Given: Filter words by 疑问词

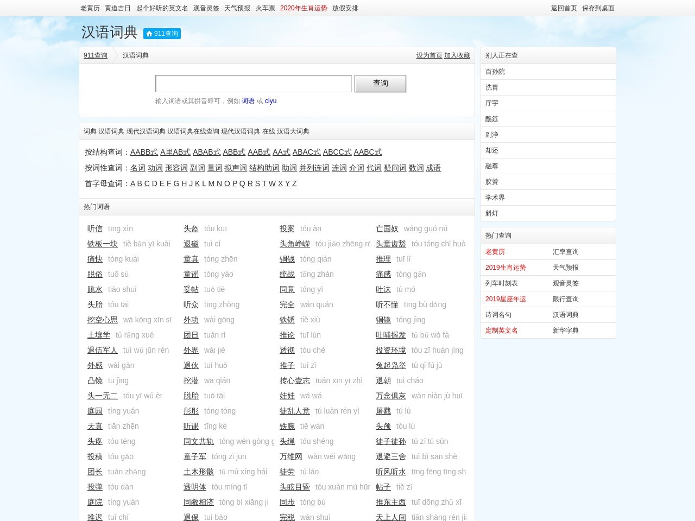Looking at the screenshot, I should click(395, 168).
